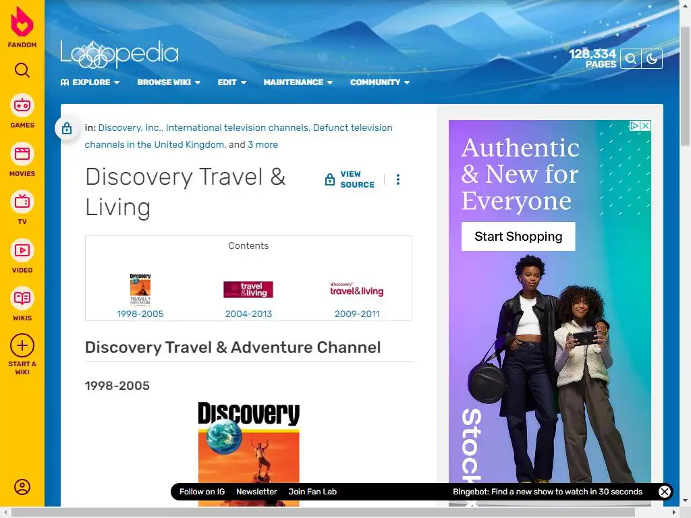Expand the Browse Wiki menu
This screenshot has height=518, width=691.
click(169, 82)
